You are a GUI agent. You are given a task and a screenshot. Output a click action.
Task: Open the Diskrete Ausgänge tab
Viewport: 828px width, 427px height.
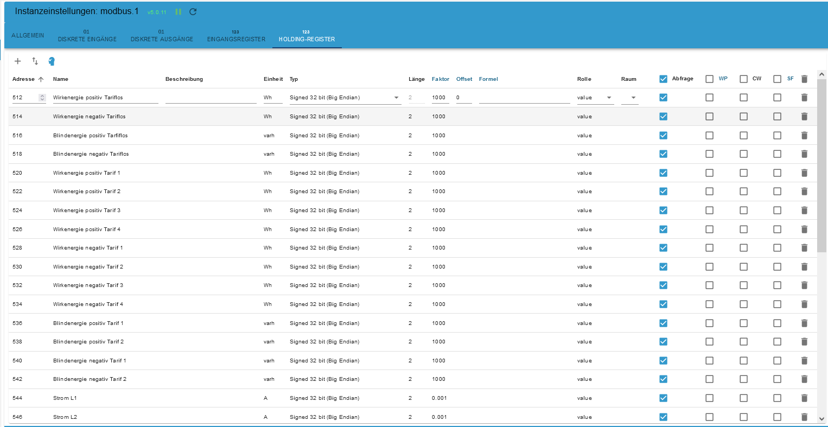162,35
